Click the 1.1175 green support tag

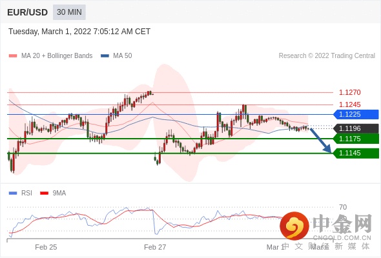click(356, 139)
